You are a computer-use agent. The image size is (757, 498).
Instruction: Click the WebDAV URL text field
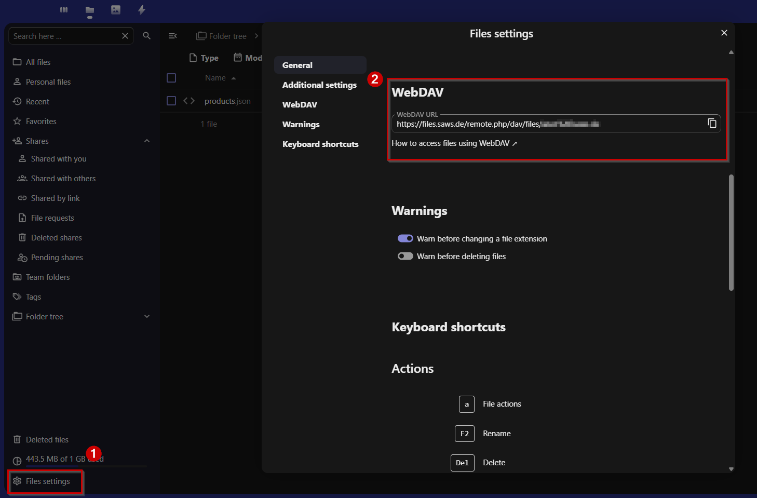coord(545,124)
